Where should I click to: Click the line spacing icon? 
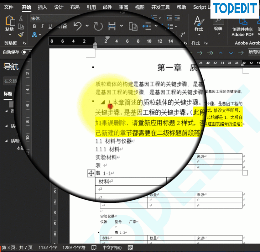(x=170, y=26)
